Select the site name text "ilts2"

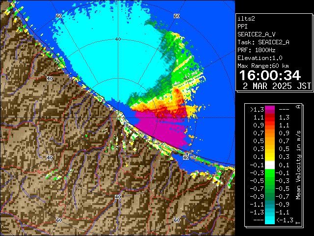pos(246,19)
